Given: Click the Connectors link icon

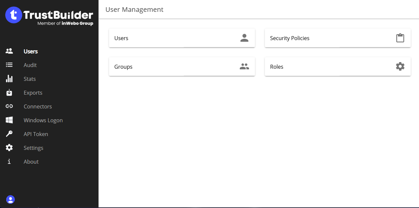Looking at the screenshot, I should click(9, 106).
